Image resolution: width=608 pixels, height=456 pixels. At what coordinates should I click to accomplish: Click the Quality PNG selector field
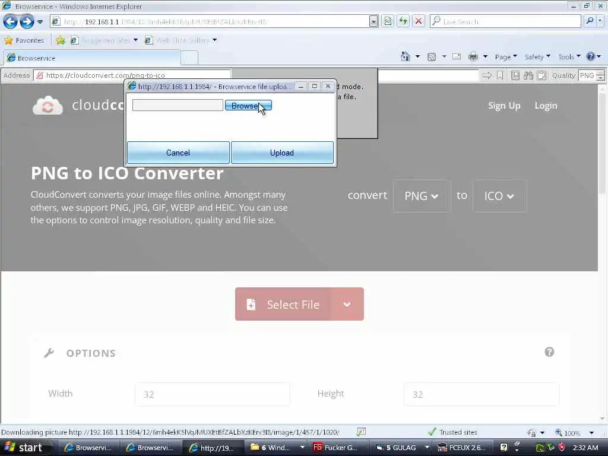587,75
